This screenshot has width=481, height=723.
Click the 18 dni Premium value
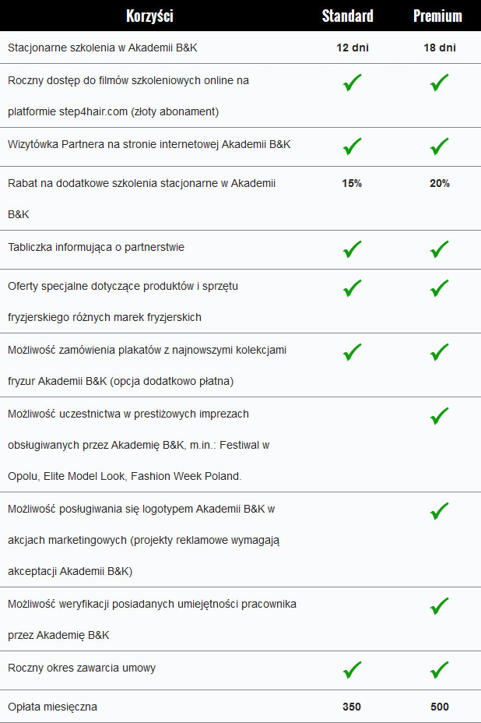pos(440,48)
